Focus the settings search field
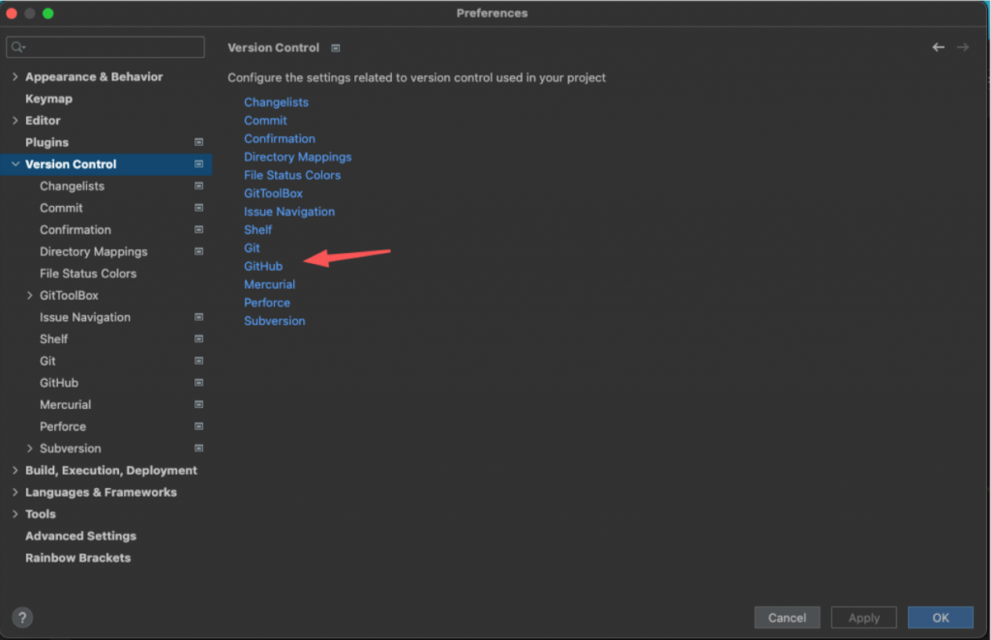The width and height of the screenshot is (991, 640). (x=105, y=46)
